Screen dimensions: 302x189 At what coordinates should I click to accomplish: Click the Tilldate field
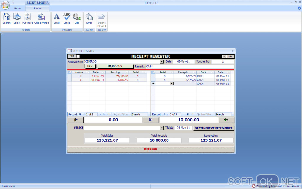click(183, 128)
